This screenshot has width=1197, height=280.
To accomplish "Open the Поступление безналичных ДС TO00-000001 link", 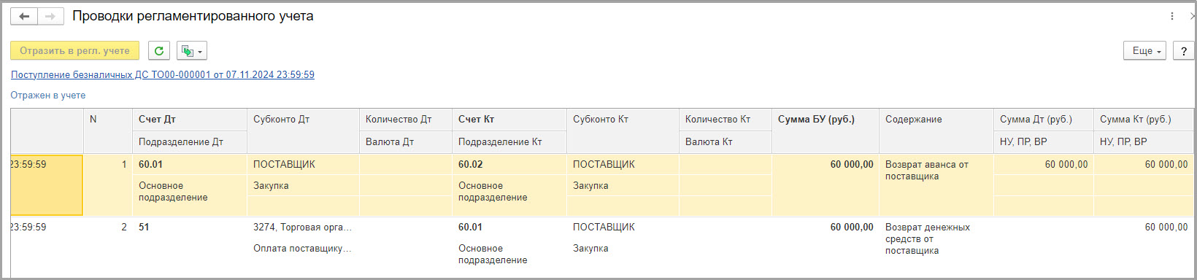I will 163,74.
